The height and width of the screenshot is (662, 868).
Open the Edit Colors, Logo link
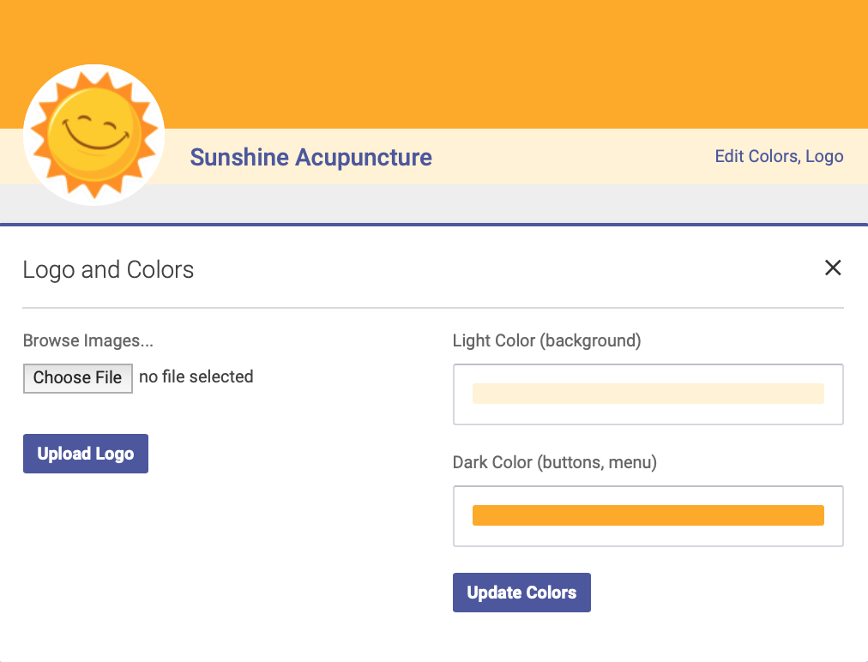[779, 157]
